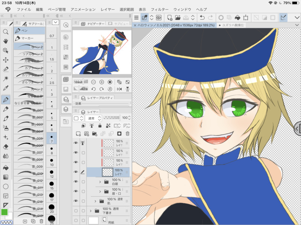Image resolution: width=301 pixels, height=225 pixels.
Task: Open the canvas tab list chevron
Action: (x=297, y=25)
